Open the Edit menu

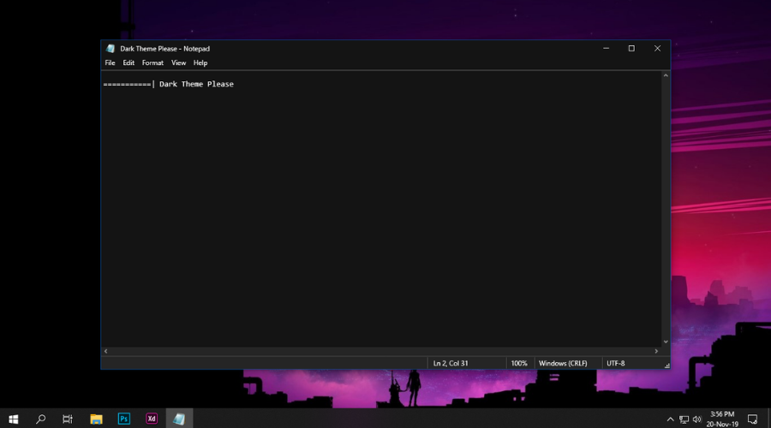pyautogui.click(x=128, y=62)
